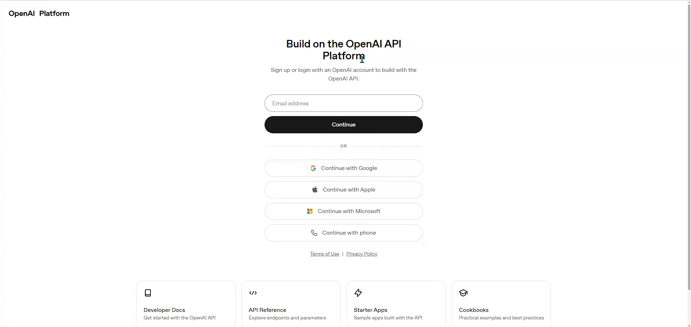691x327 pixels.
Task: Click 'Explore endpoints and parameters' text
Action: pos(287,318)
